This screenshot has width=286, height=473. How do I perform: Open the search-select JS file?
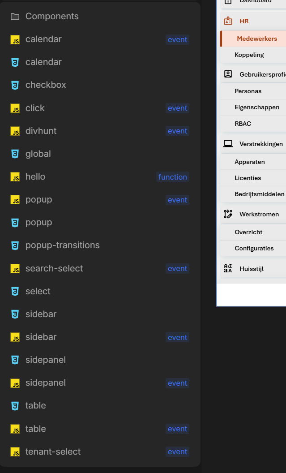tap(54, 268)
